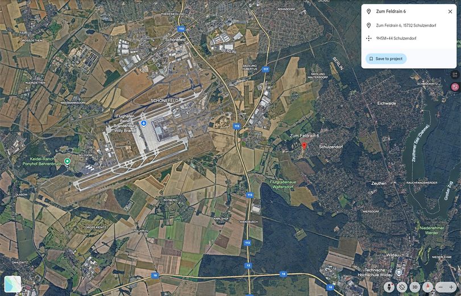Switch to 3D view mode
The image size is (461, 296).
point(415,287)
